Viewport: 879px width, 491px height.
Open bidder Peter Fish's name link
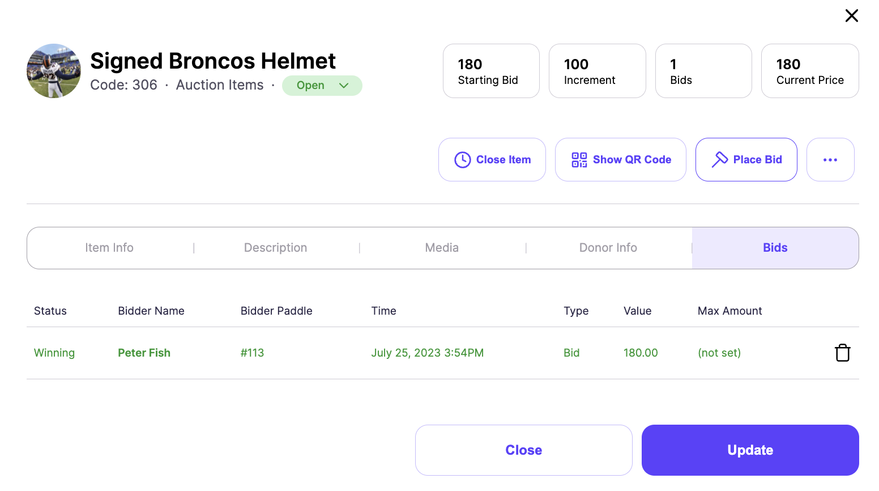coord(144,353)
